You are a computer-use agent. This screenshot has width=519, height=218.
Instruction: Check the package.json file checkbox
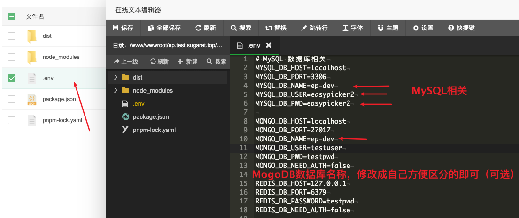(12, 99)
